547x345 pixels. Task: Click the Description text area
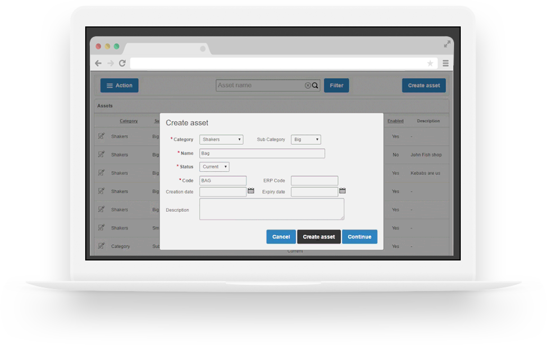272,209
